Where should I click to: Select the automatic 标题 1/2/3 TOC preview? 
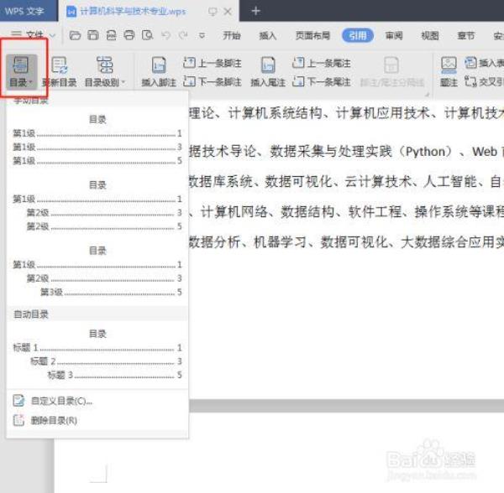tap(97, 355)
